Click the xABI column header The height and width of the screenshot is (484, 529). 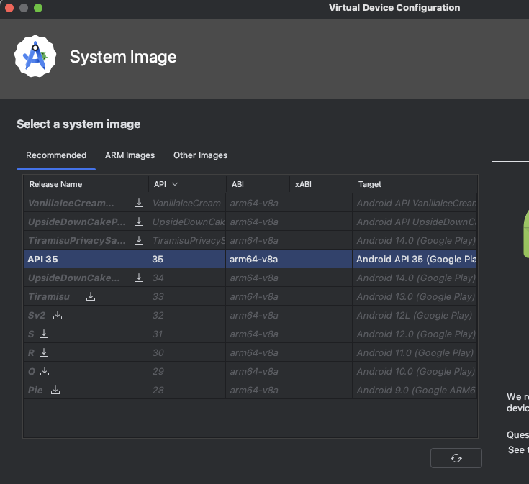(321, 184)
